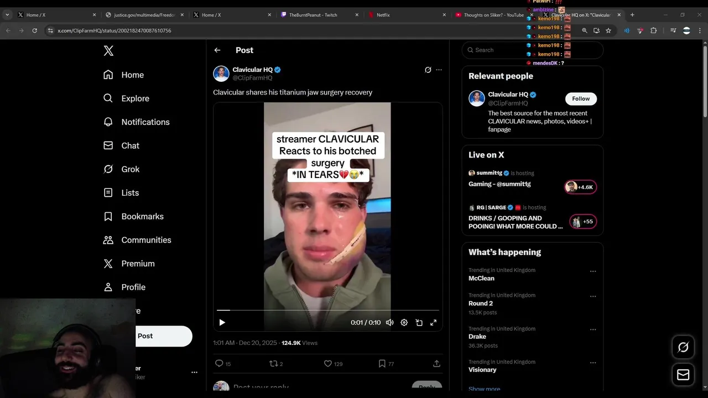Click the browser reload button
The image size is (708, 398).
tap(34, 30)
